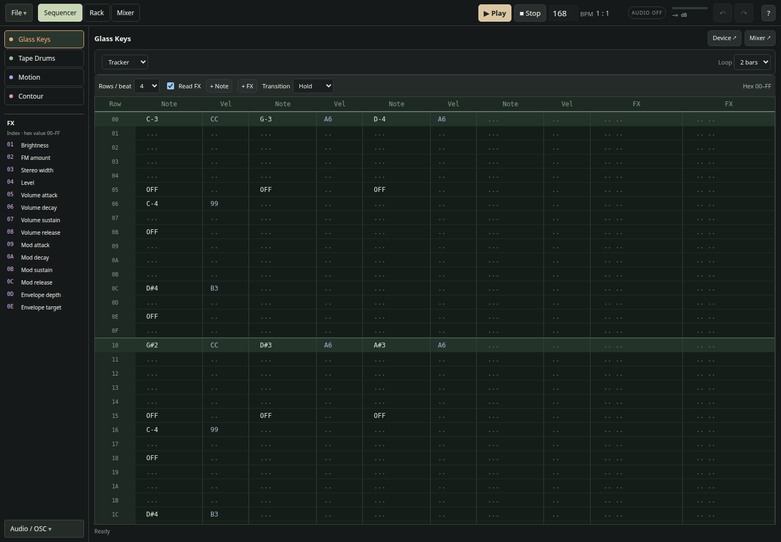781x542 pixels.
Task: Select FX 0C Mod release
Action: 44,282
